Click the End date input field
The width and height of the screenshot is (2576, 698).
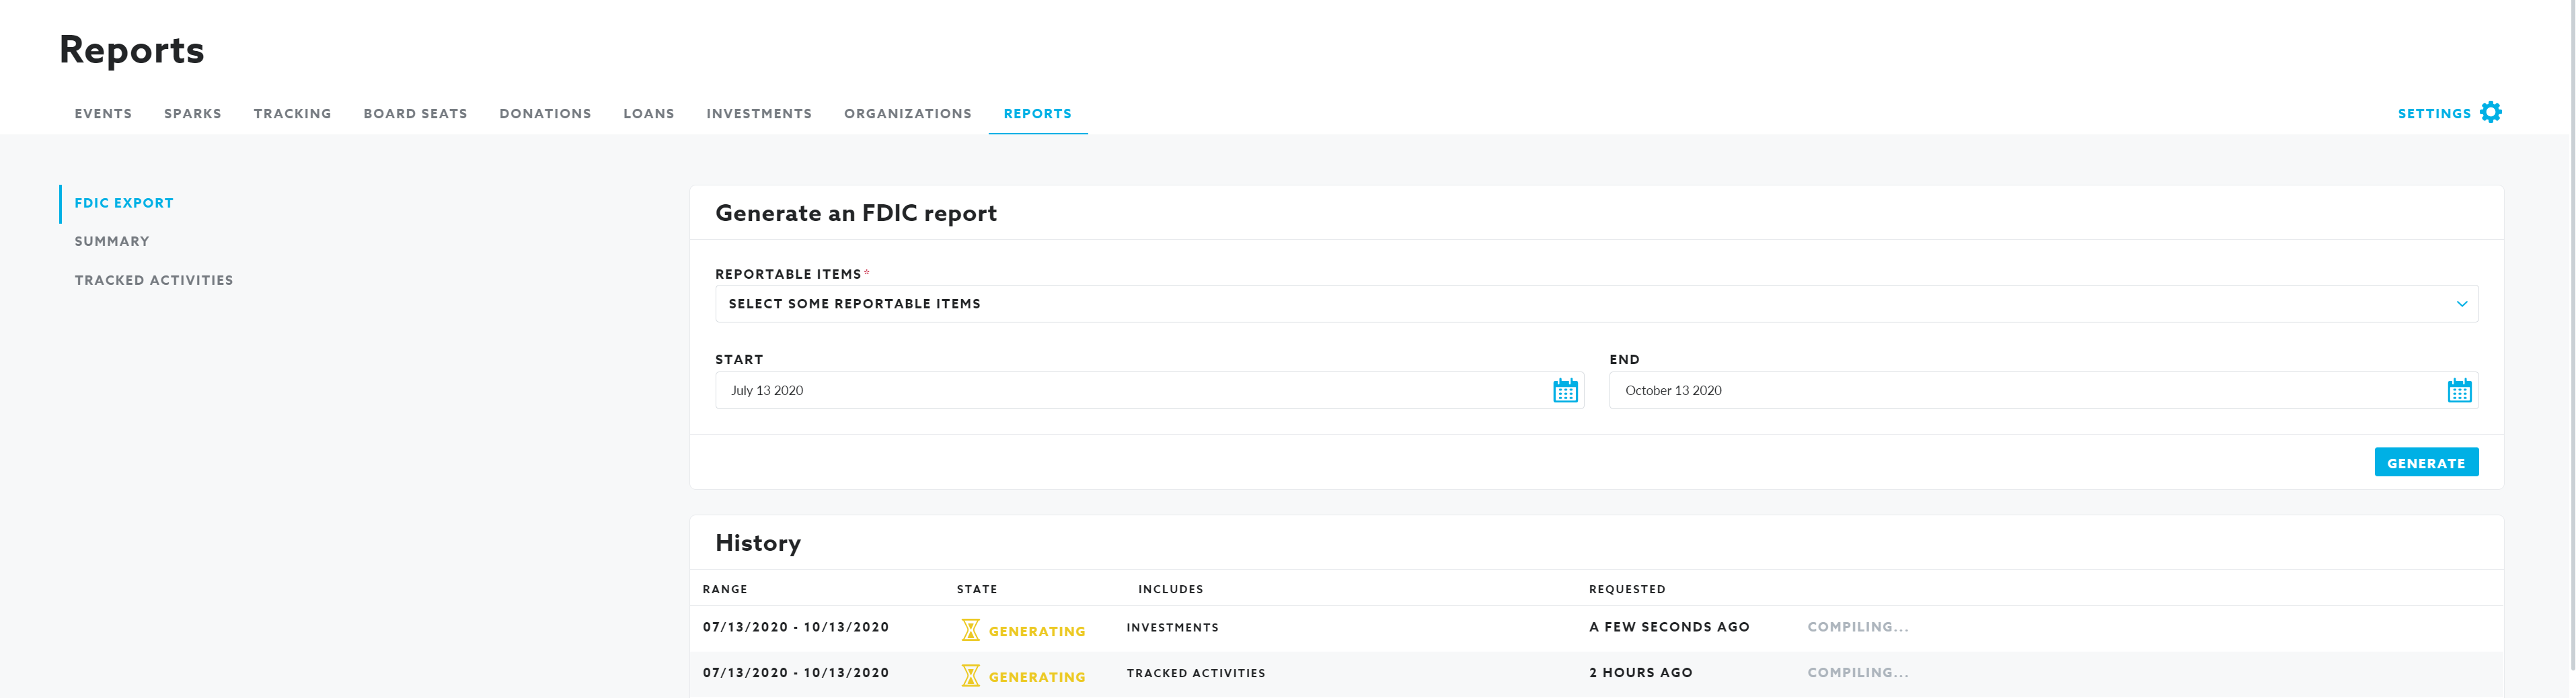click(2020, 390)
